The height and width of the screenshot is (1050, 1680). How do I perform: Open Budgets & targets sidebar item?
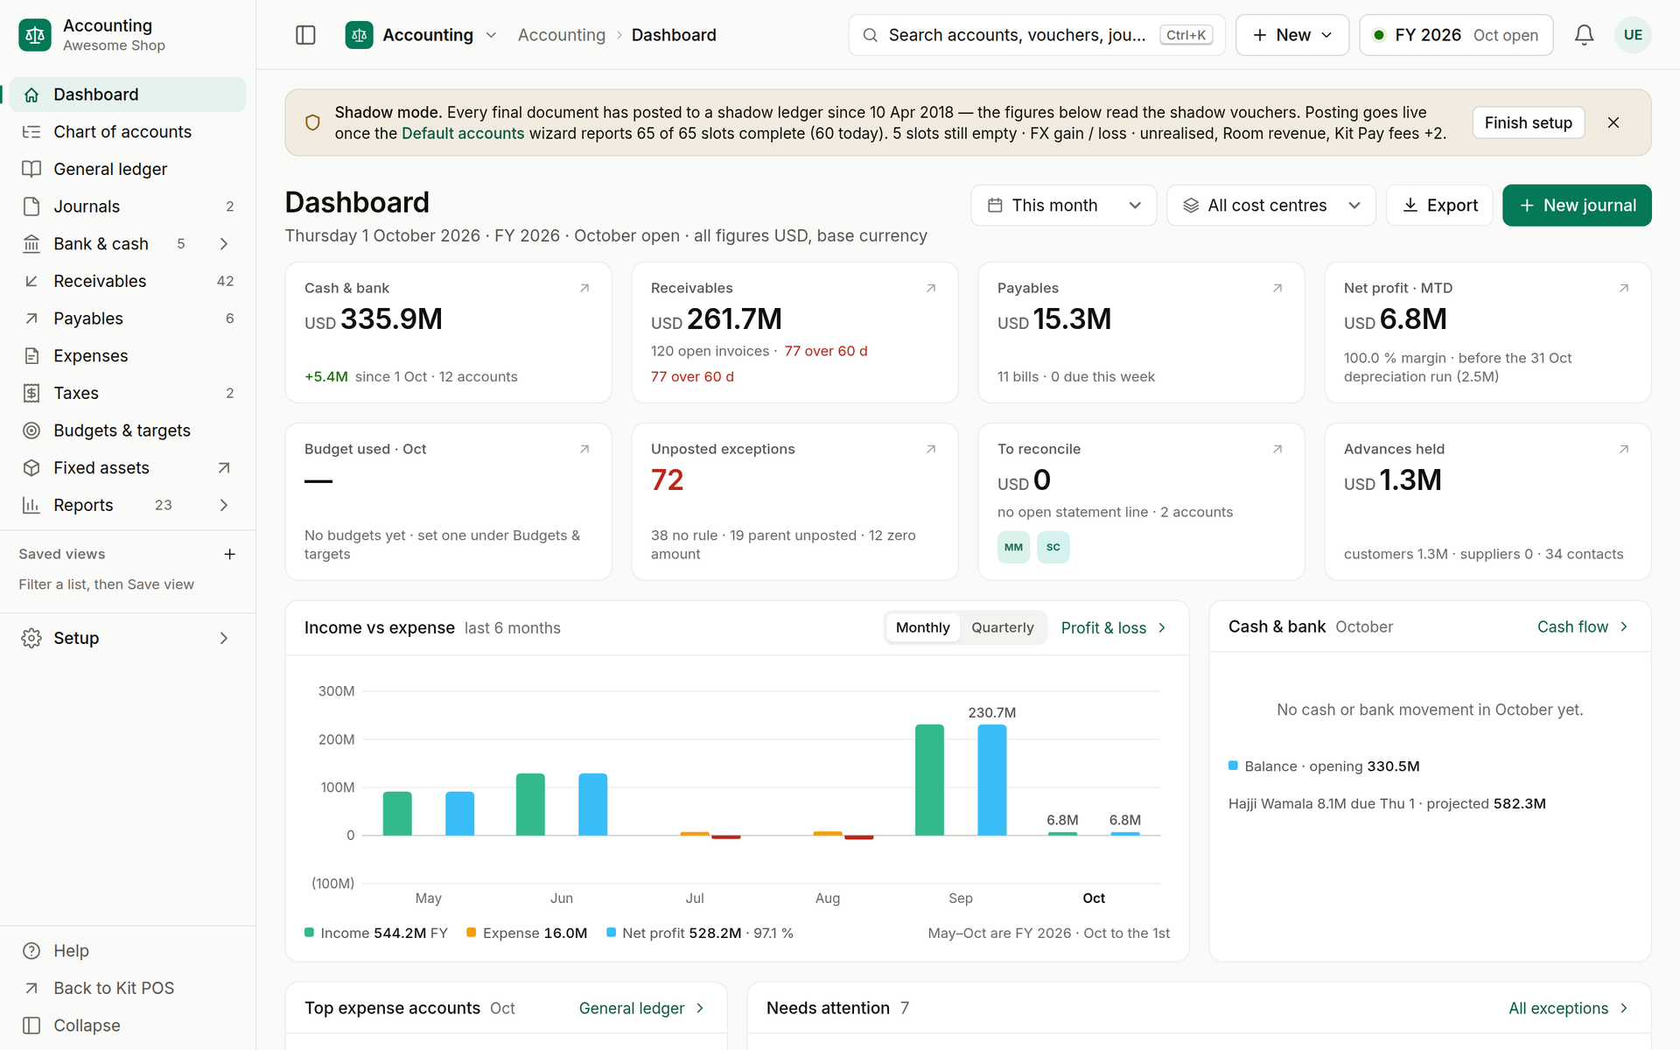pos(128,430)
